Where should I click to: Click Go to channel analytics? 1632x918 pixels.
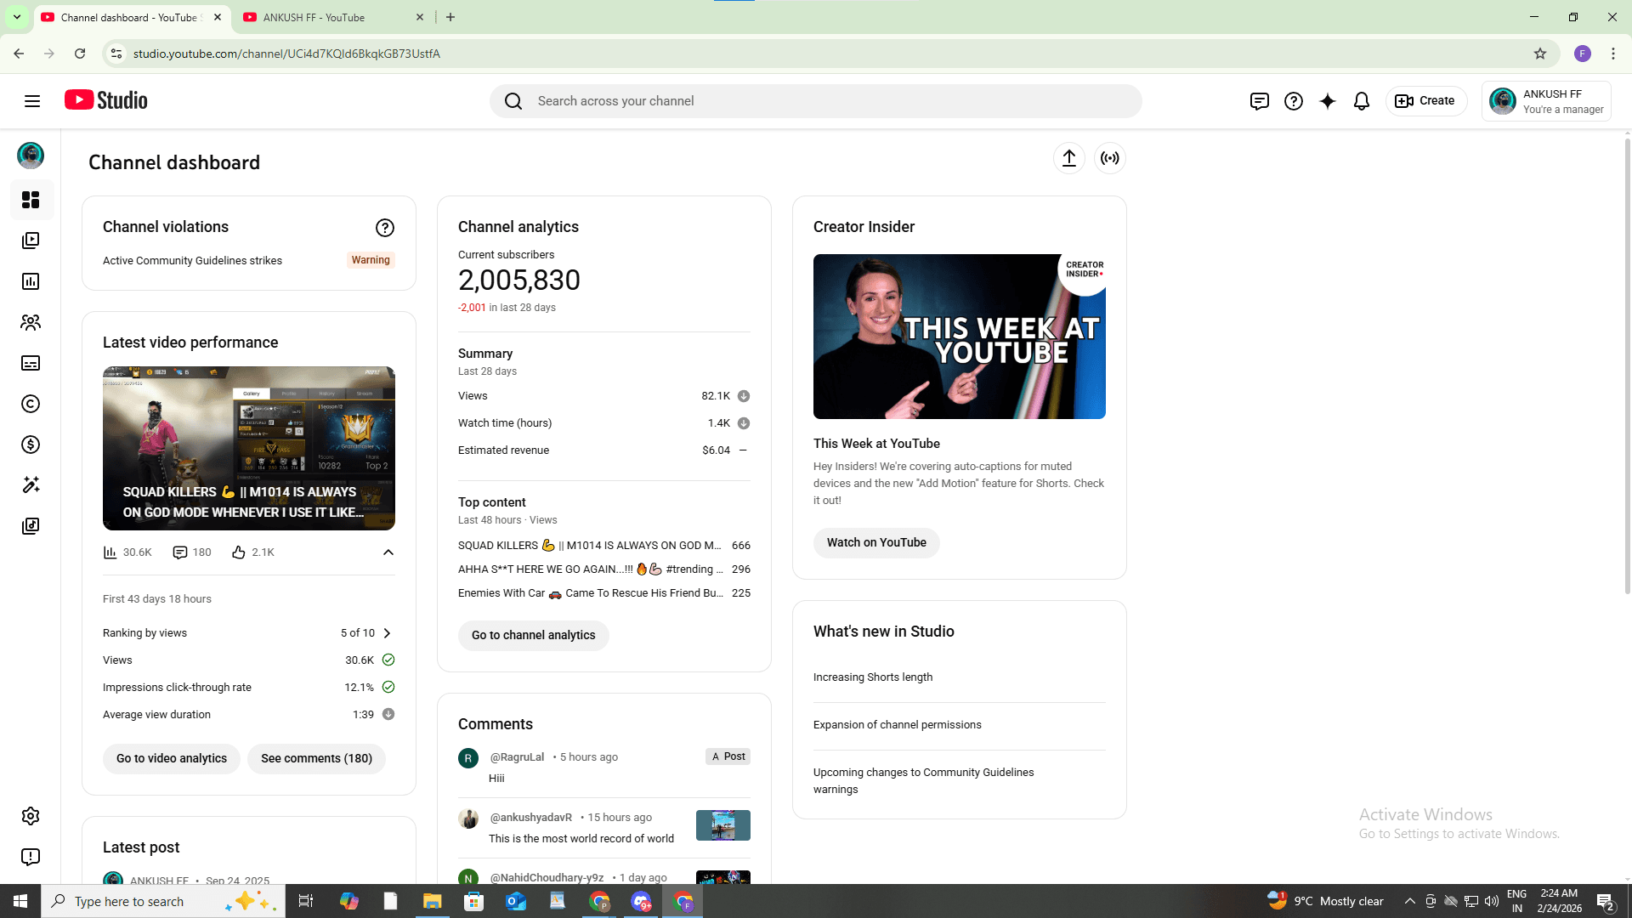(534, 635)
